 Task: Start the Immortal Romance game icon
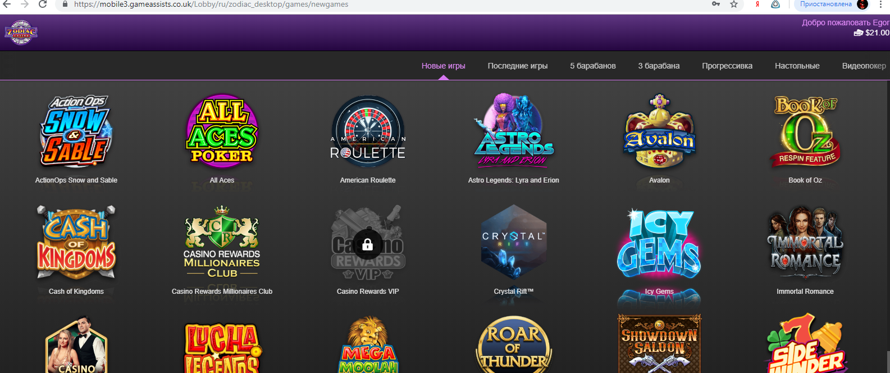[x=805, y=242]
